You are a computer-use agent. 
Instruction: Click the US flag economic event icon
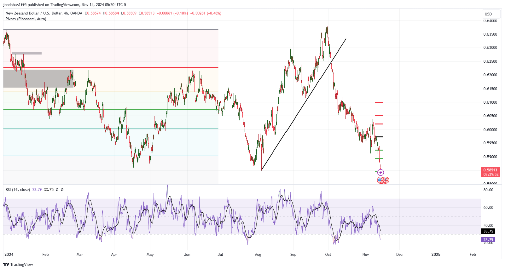380,180
